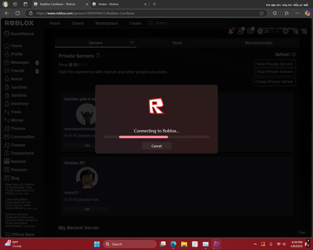Switch to the Recommended tab
Image resolution: width=313 pixels, height=250 pixels.
(259, 43)
